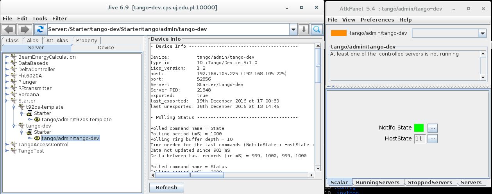Viewport: 492px width, 194px height.
Task: Click the Plunger server icon
Action: 13,82
